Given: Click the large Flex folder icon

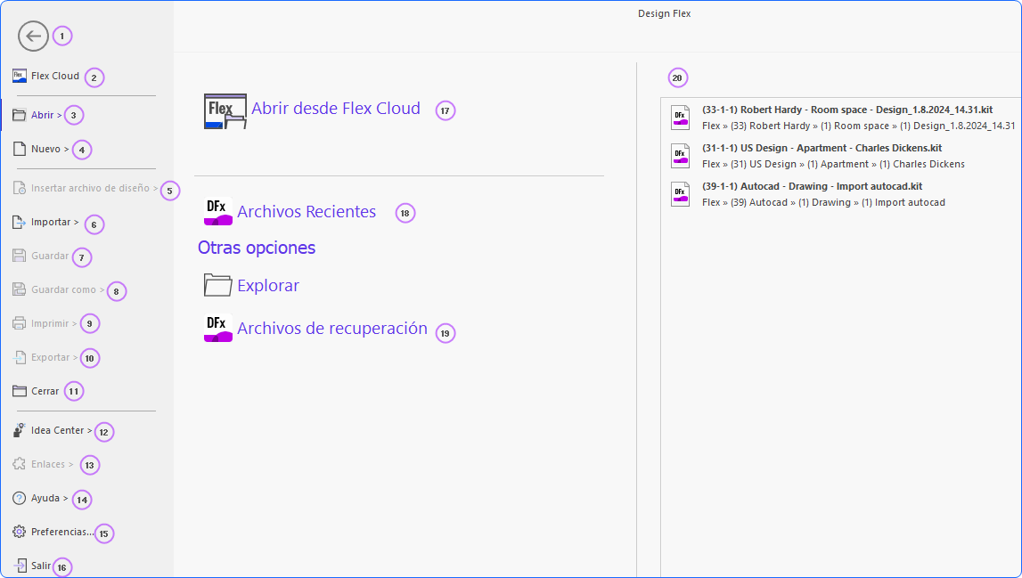Looking at the screenshot, I should click(225, 111).
